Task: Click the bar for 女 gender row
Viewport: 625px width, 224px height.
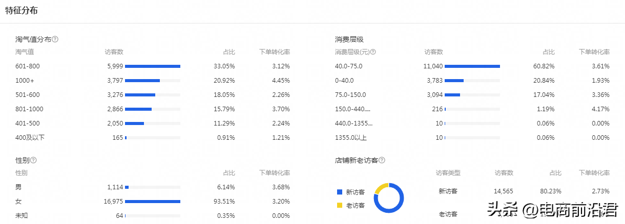Action: pyautogui.click(x=153, y=202)
